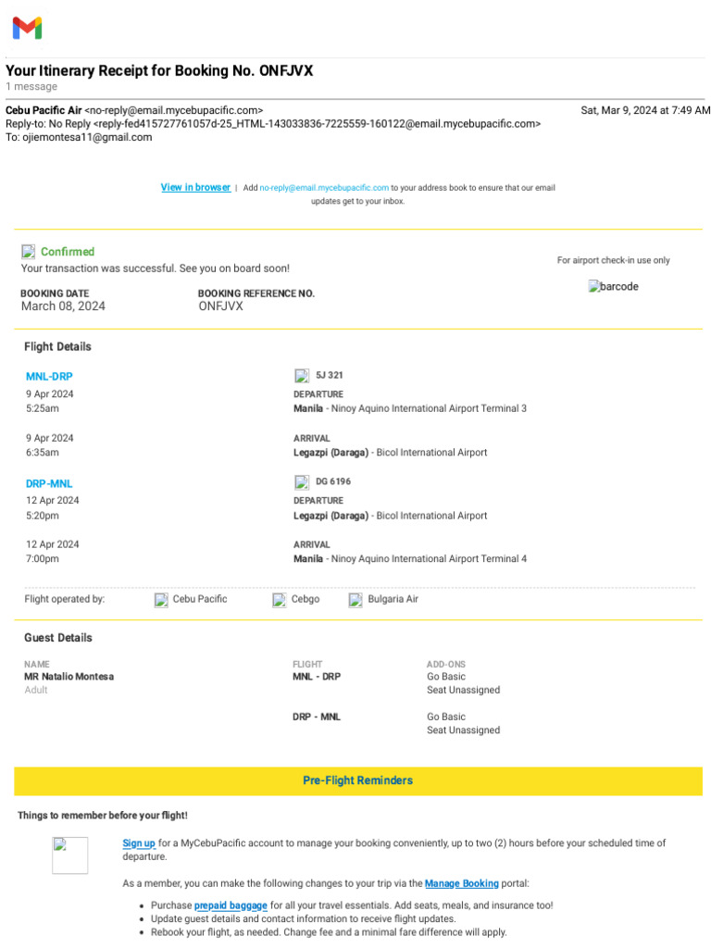Click the 5J 321 flight airline icon
711x948 pixels.
(302, 376)
